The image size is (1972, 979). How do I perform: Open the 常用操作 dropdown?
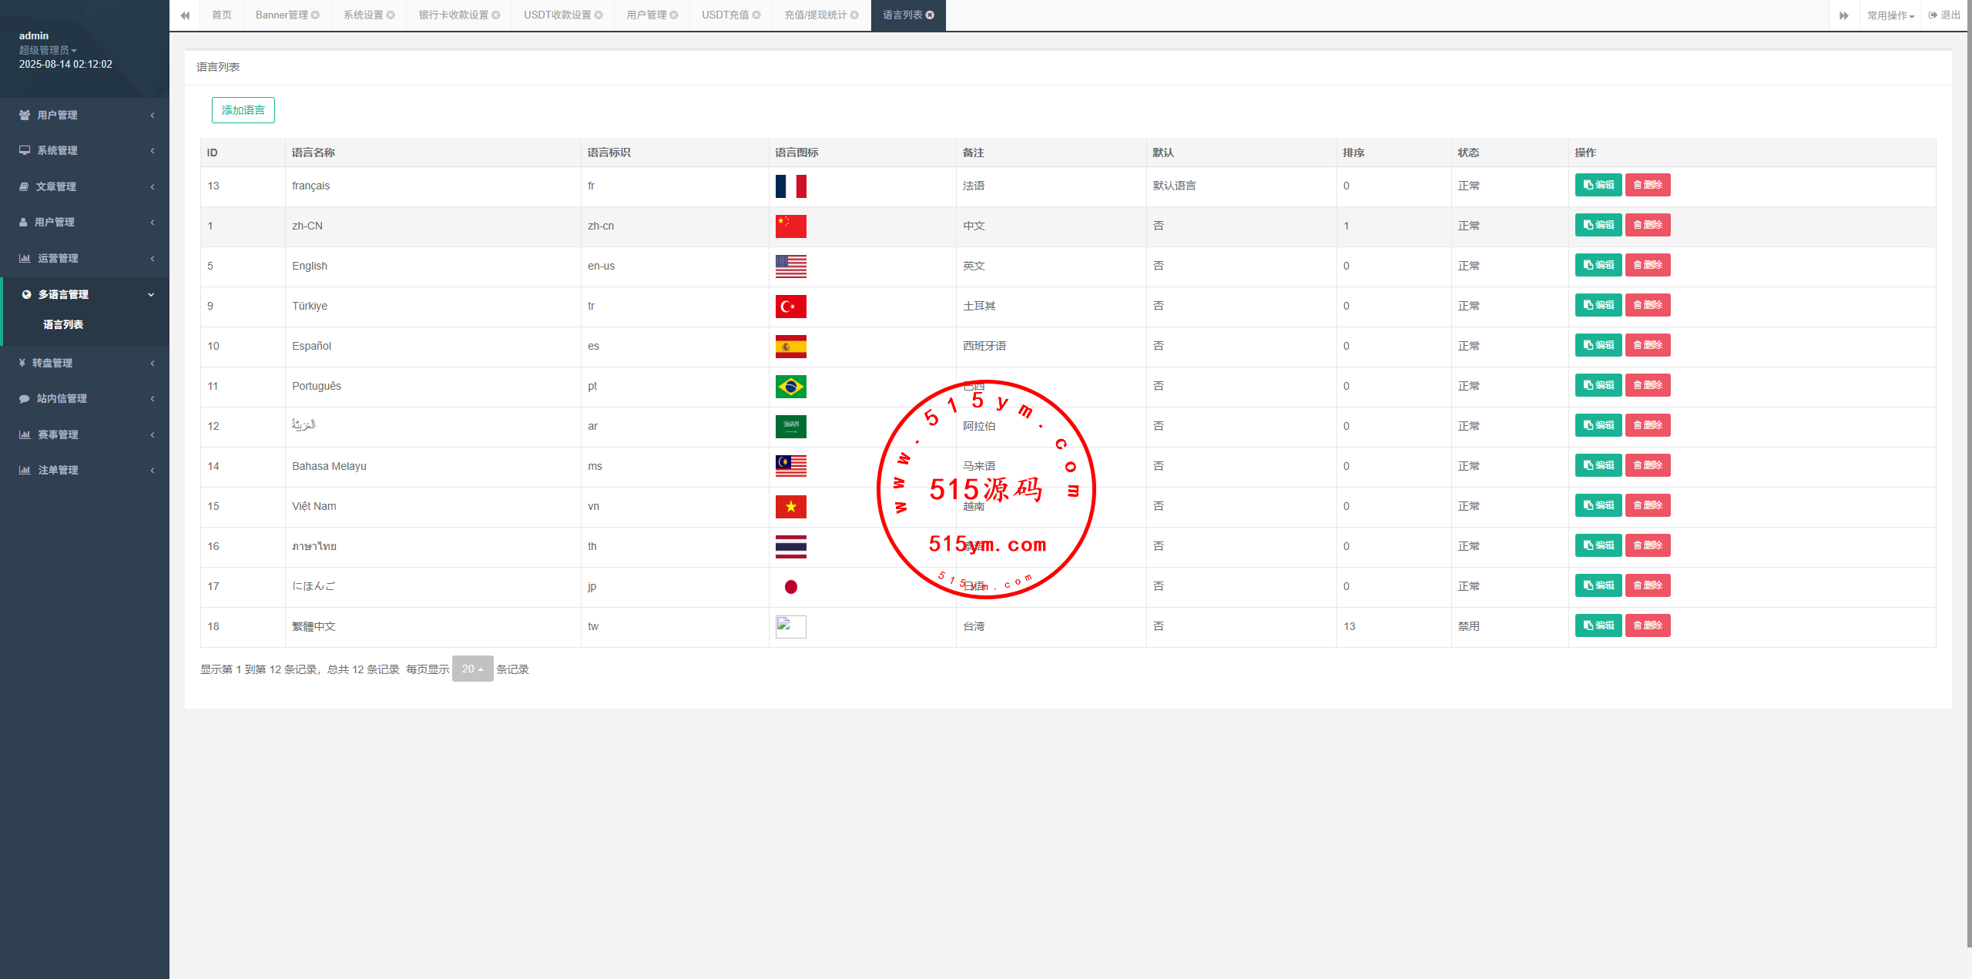tap(1890, 15)
